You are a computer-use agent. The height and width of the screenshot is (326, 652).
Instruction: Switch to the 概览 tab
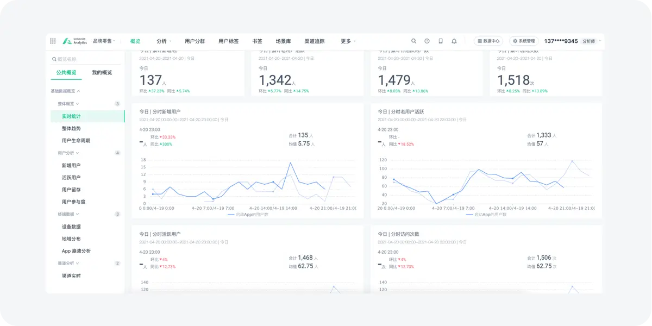tap(135, 41)
